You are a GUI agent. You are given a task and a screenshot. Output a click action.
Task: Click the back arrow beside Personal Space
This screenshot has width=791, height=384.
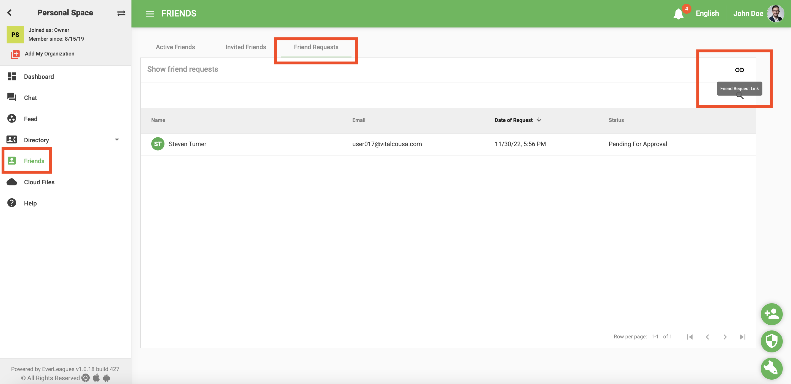point(10,13)
